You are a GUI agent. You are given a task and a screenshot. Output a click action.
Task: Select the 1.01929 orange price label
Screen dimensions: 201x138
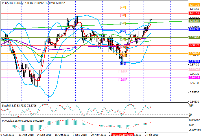click(195, 5)
